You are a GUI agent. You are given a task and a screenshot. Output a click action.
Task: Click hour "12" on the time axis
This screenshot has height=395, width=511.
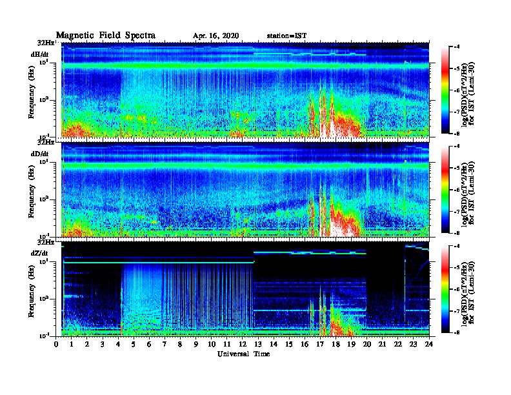[x=243, y=344]
